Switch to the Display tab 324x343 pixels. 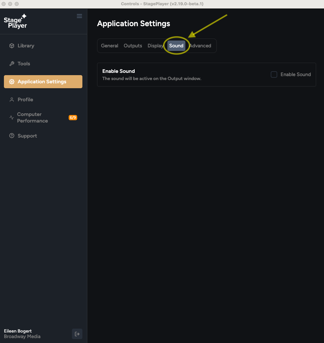(155, 46)
